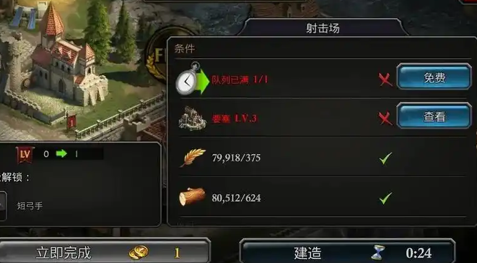
Task: Click the red X beside queue full
Action: coord(385,80)
